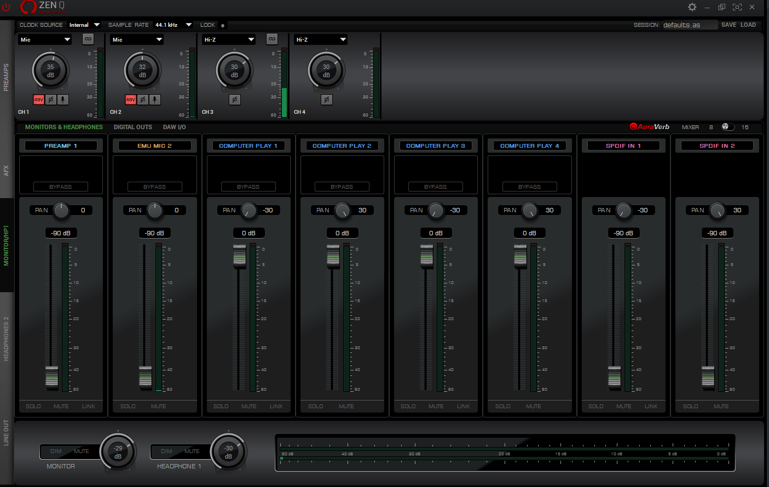Click the PREAMP 1 pan value field

pos(83,210)
